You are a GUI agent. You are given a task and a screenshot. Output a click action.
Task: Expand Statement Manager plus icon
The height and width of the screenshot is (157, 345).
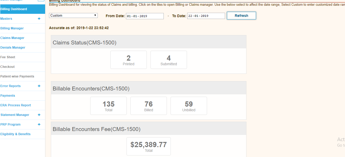click(x=39, y=115)
